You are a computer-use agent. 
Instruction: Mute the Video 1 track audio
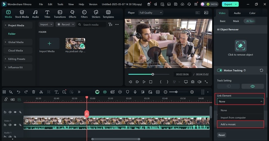(10, 125)
